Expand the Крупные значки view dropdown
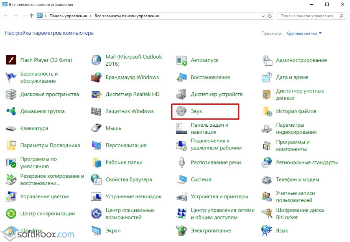Viewport: 350px width, 242px height. [x=304, y=33]
